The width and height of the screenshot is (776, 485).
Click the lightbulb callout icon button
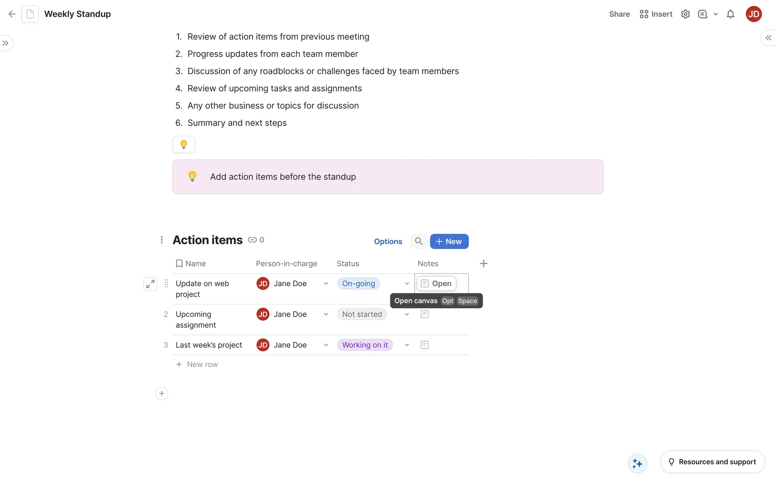[183, 144]
